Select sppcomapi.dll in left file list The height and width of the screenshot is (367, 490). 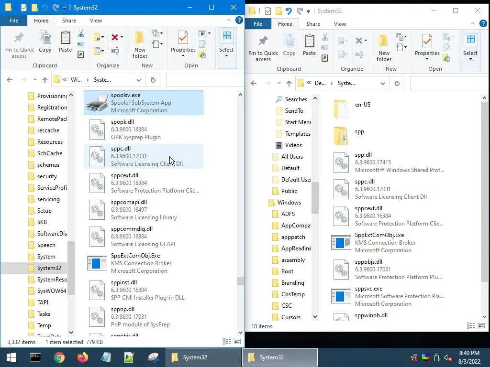click(x=144, y=210)
